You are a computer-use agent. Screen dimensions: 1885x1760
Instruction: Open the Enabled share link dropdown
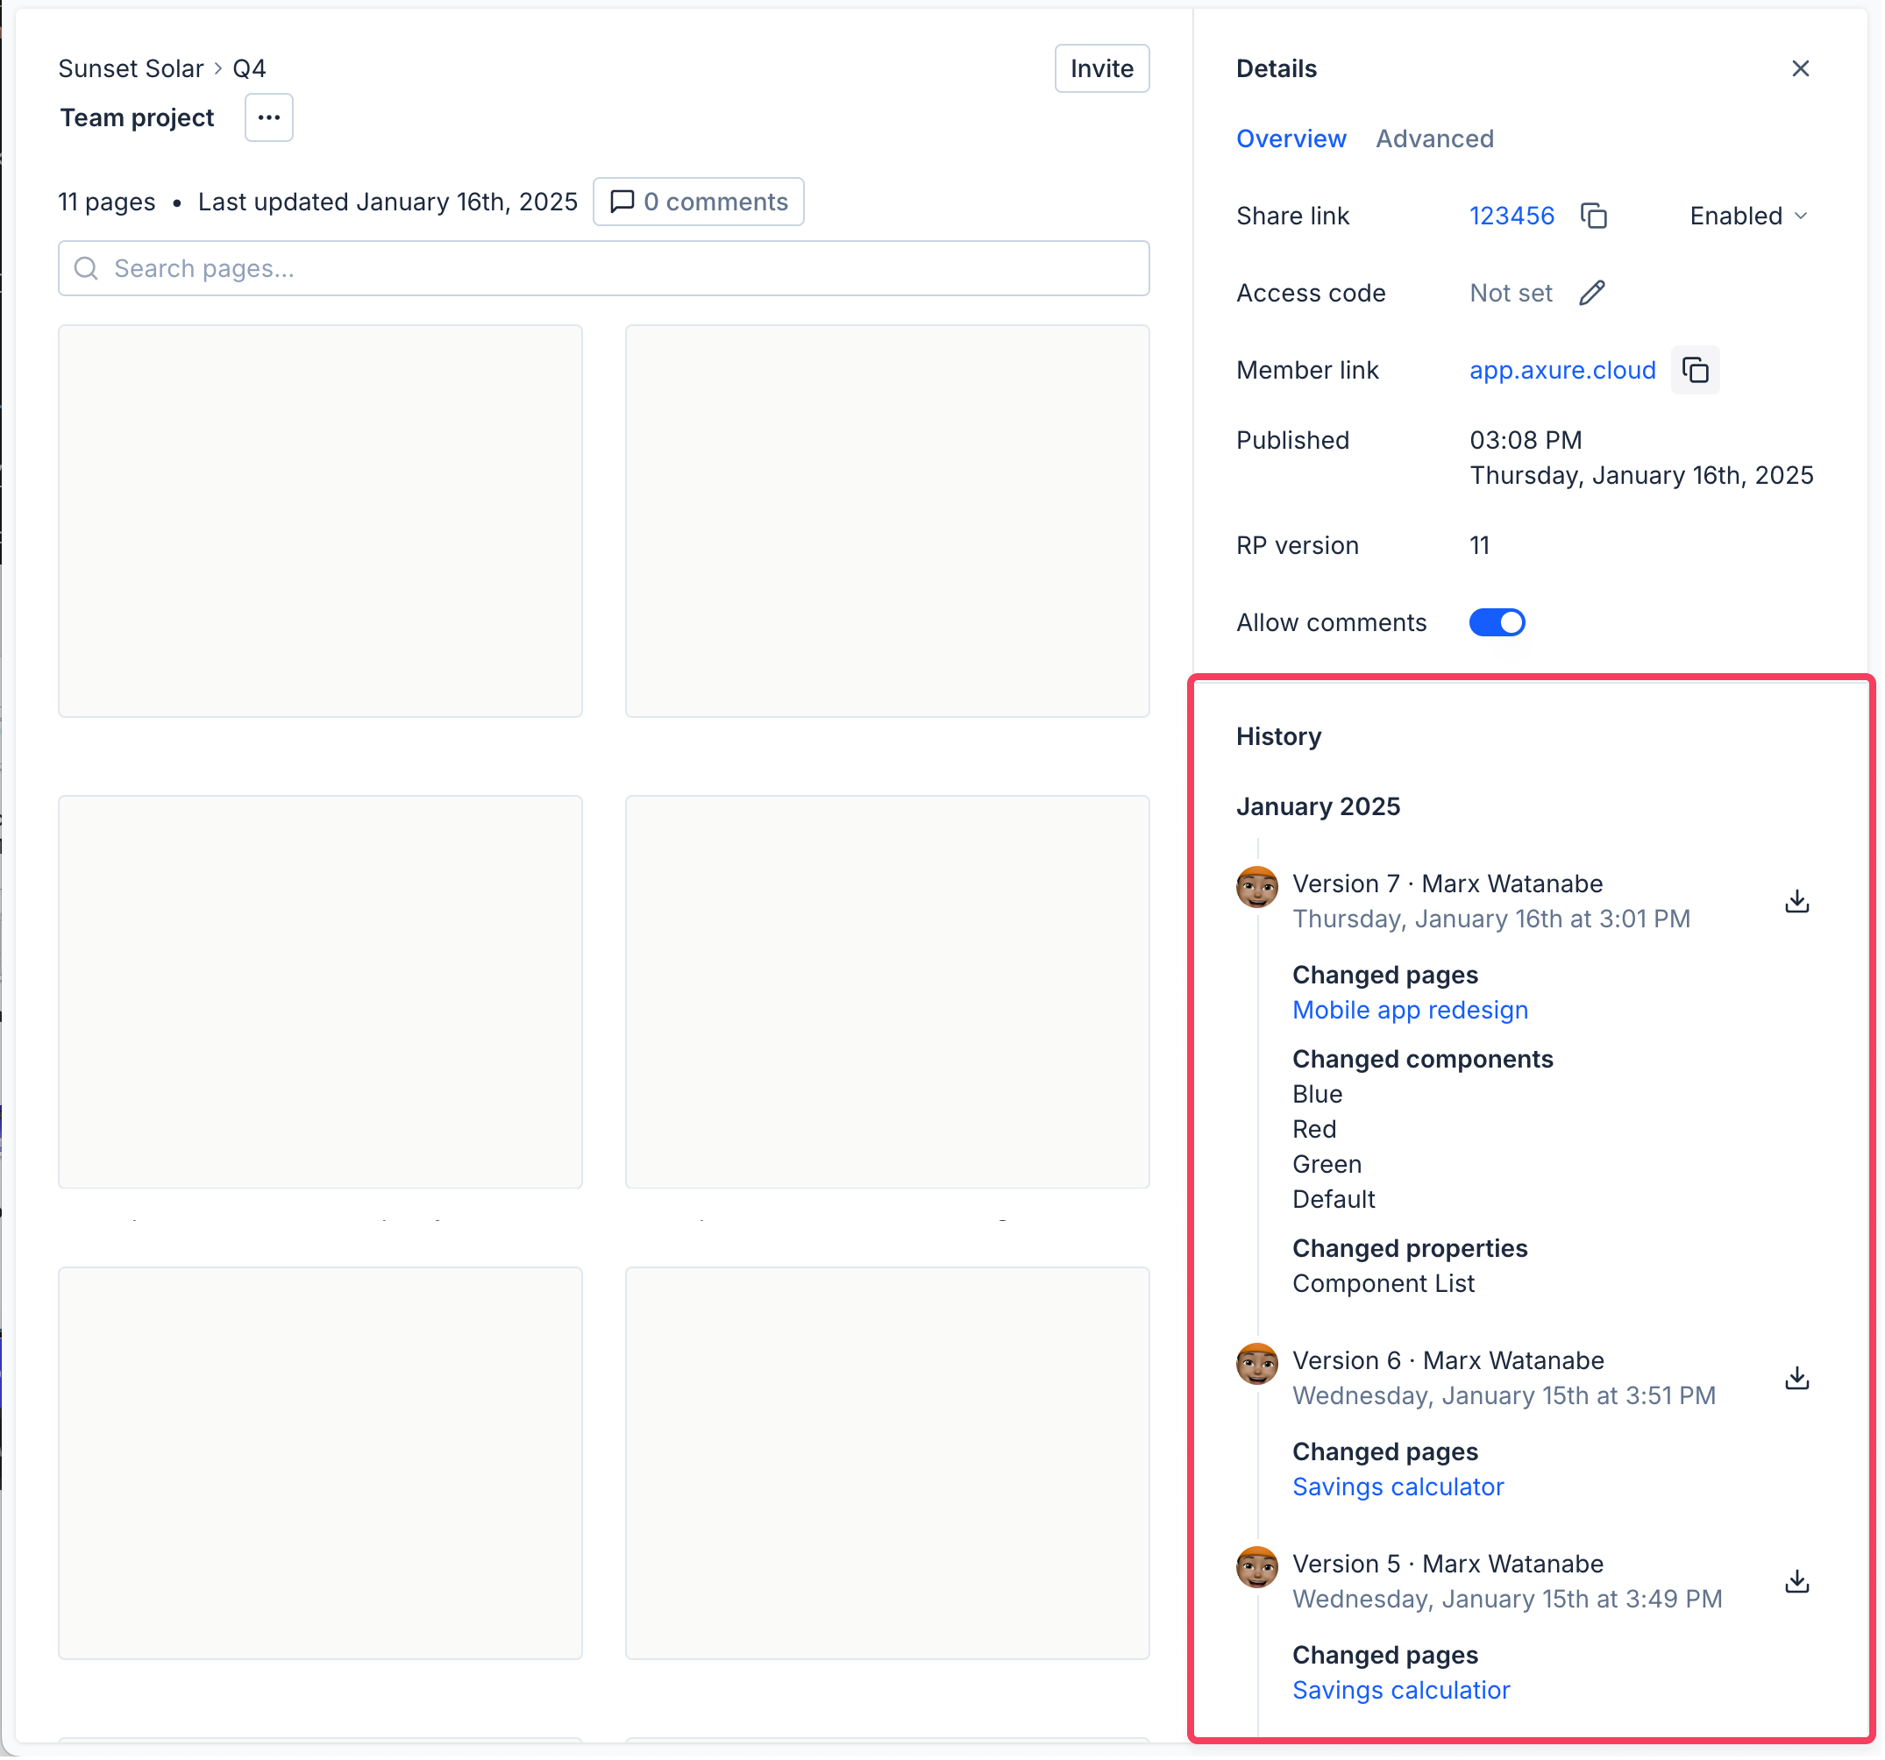point(1747,216)
